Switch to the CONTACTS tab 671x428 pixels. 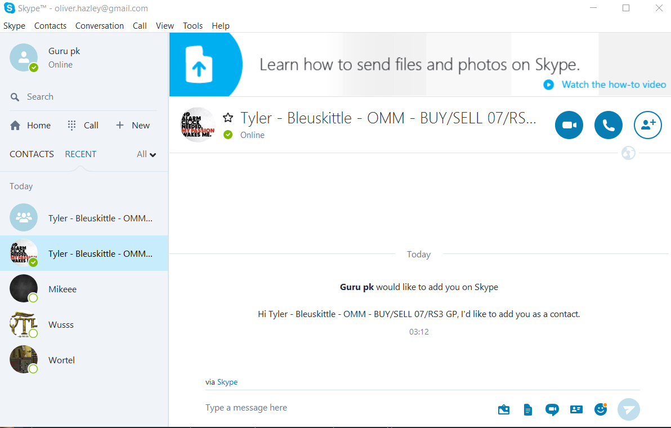32,154
